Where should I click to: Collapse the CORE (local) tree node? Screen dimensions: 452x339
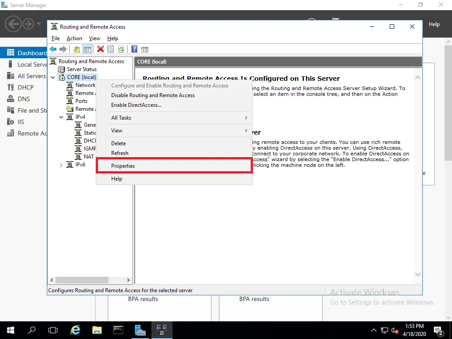53,77
